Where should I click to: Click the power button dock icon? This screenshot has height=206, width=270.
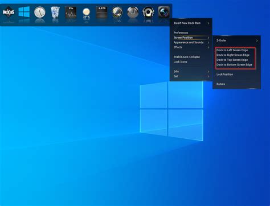[x=133, y=13]
